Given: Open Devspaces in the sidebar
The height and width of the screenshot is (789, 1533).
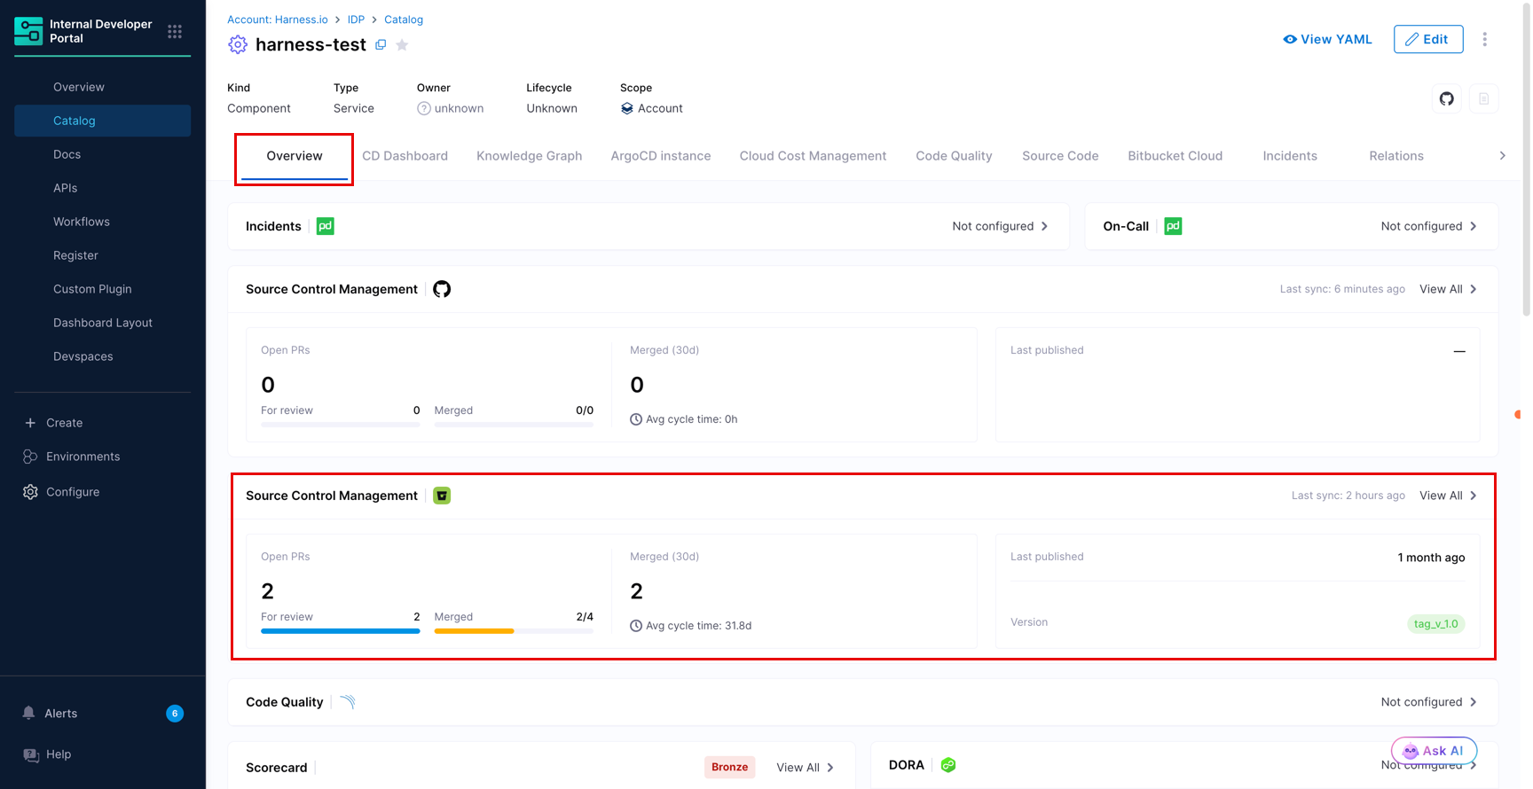Looking at the screenshot, I should click(83, 356).
